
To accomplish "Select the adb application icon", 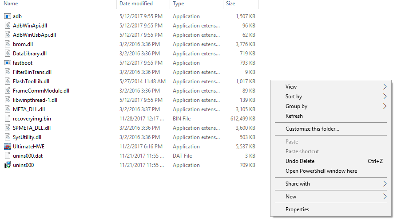I will (8, 16).
